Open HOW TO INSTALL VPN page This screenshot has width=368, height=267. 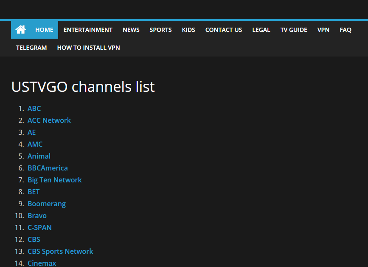88,48
